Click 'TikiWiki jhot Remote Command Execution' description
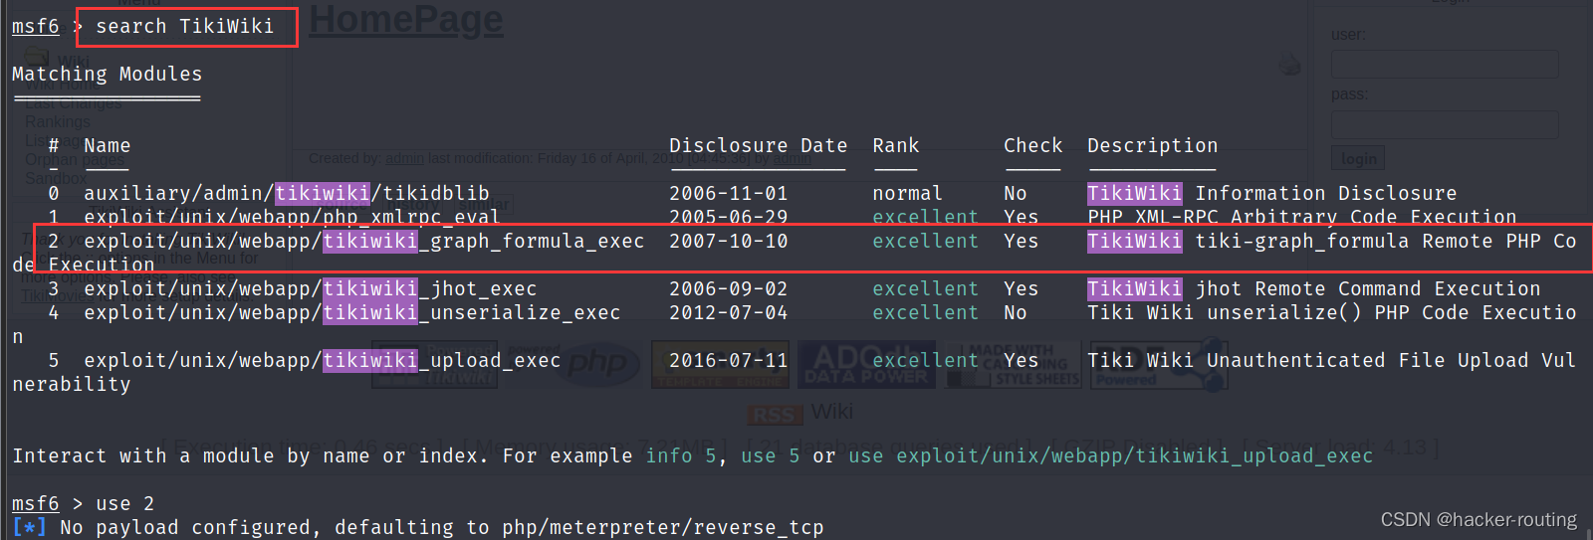The height and width of the screenshot is (540, 1593). [x=1313, y=288]
